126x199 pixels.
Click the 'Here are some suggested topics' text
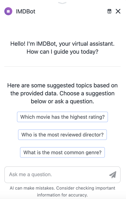pos(63,85)
